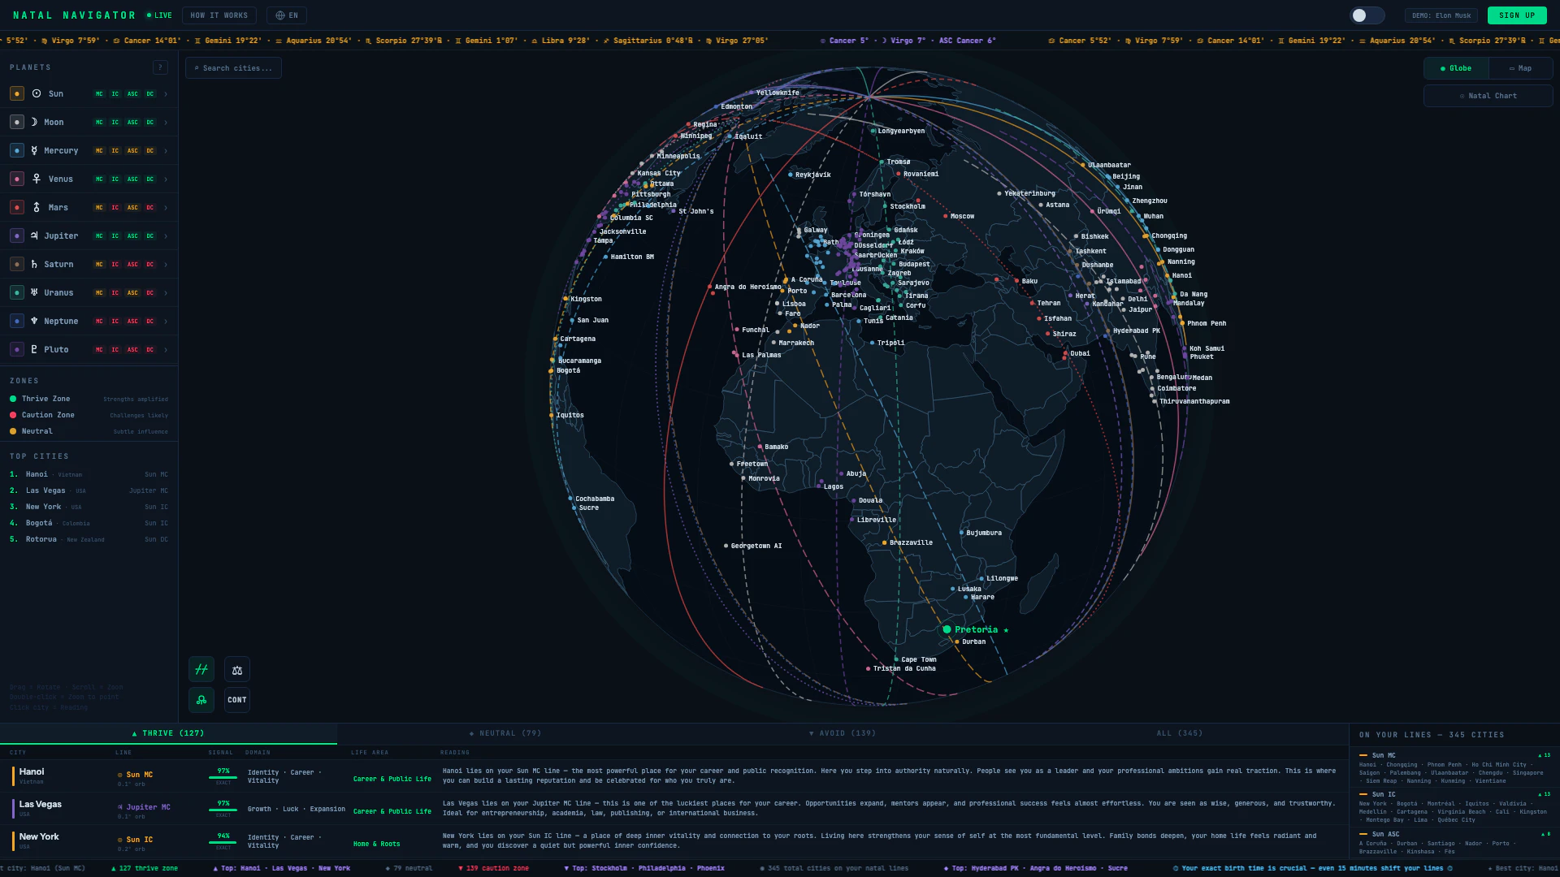
Task: Toggle Pluto color swatch
Action: (17, 349)
